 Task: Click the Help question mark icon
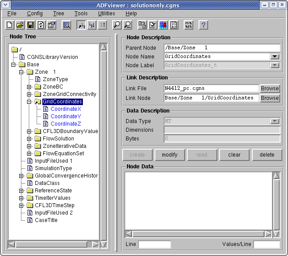point(203,25)
